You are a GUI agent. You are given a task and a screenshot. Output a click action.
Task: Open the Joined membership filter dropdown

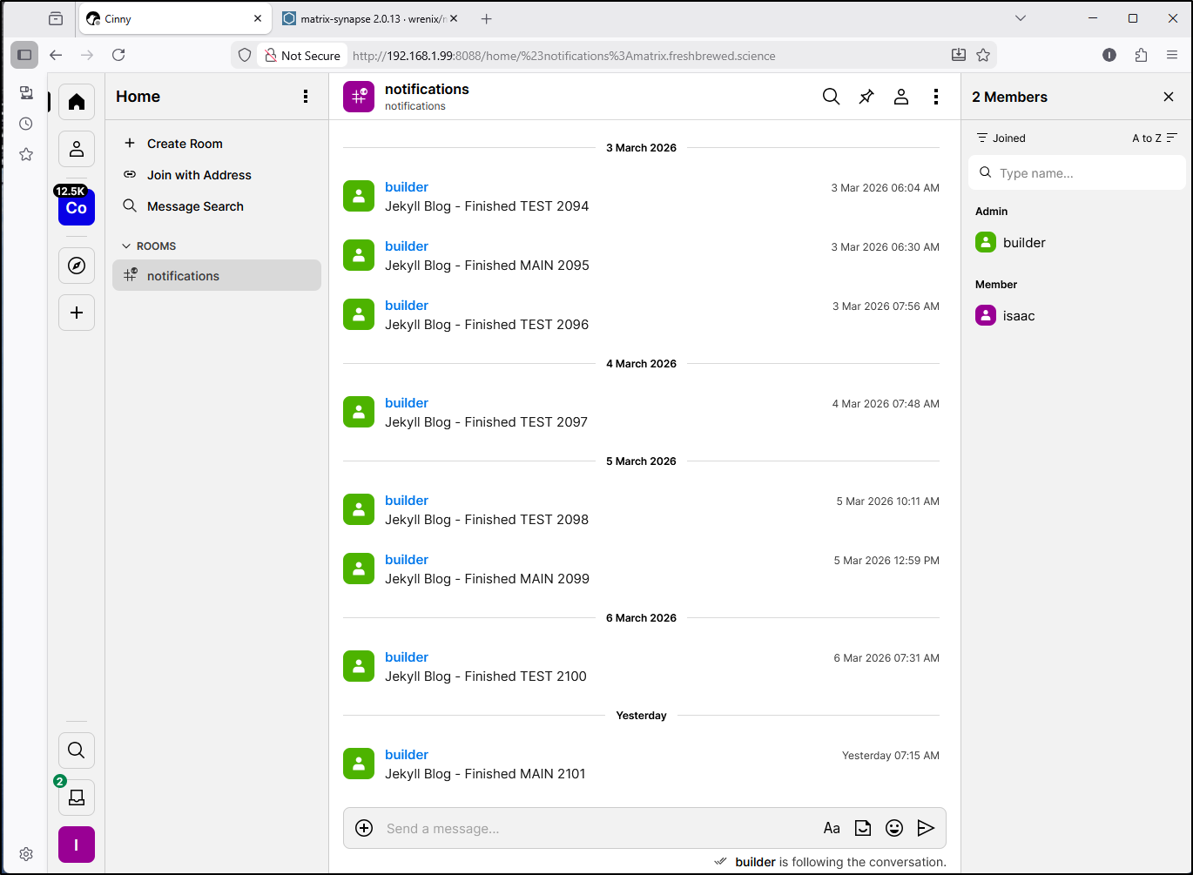tap(1001, 138)
